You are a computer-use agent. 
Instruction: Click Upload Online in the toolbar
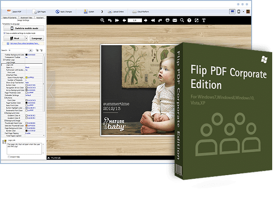click(116, 12)
